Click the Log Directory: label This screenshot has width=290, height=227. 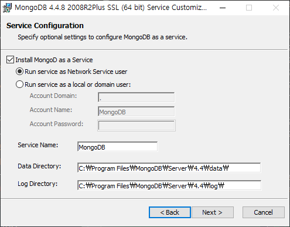[37, 184]
